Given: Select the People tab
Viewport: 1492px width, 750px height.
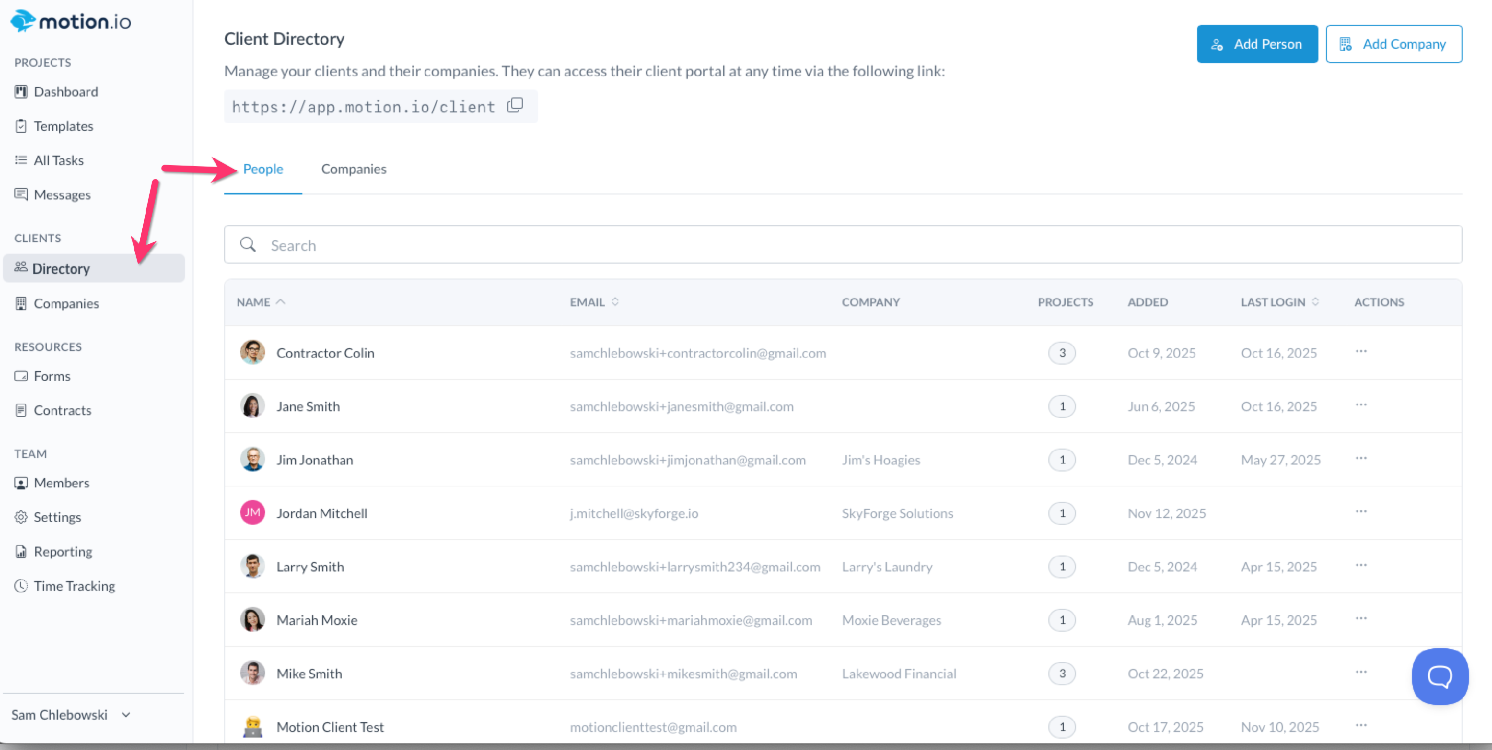Looking at the screenshot, I should pos(263,169).
